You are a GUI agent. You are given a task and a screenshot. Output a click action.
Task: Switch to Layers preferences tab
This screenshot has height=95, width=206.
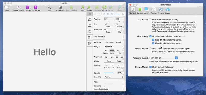click(147, 11)
